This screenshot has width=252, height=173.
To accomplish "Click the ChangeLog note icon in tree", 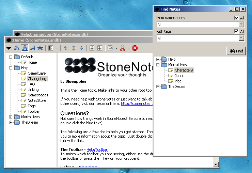I will click(23, 79).
